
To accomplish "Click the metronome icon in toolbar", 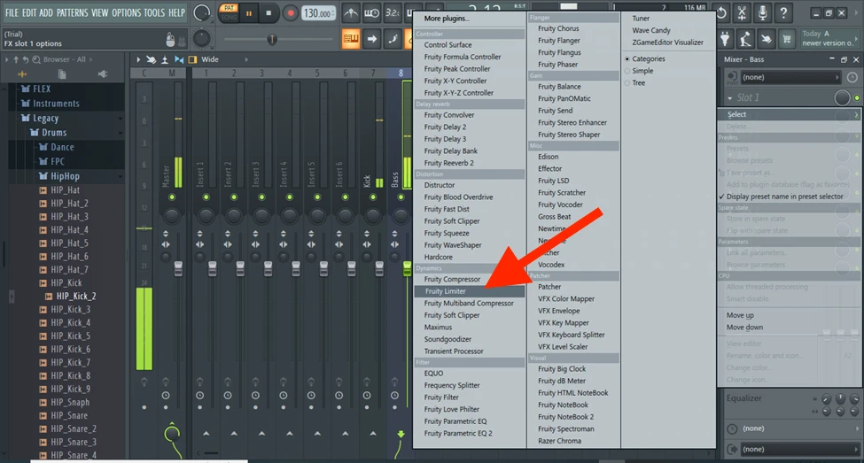I will pyautogui.click(x=350, y=13).
